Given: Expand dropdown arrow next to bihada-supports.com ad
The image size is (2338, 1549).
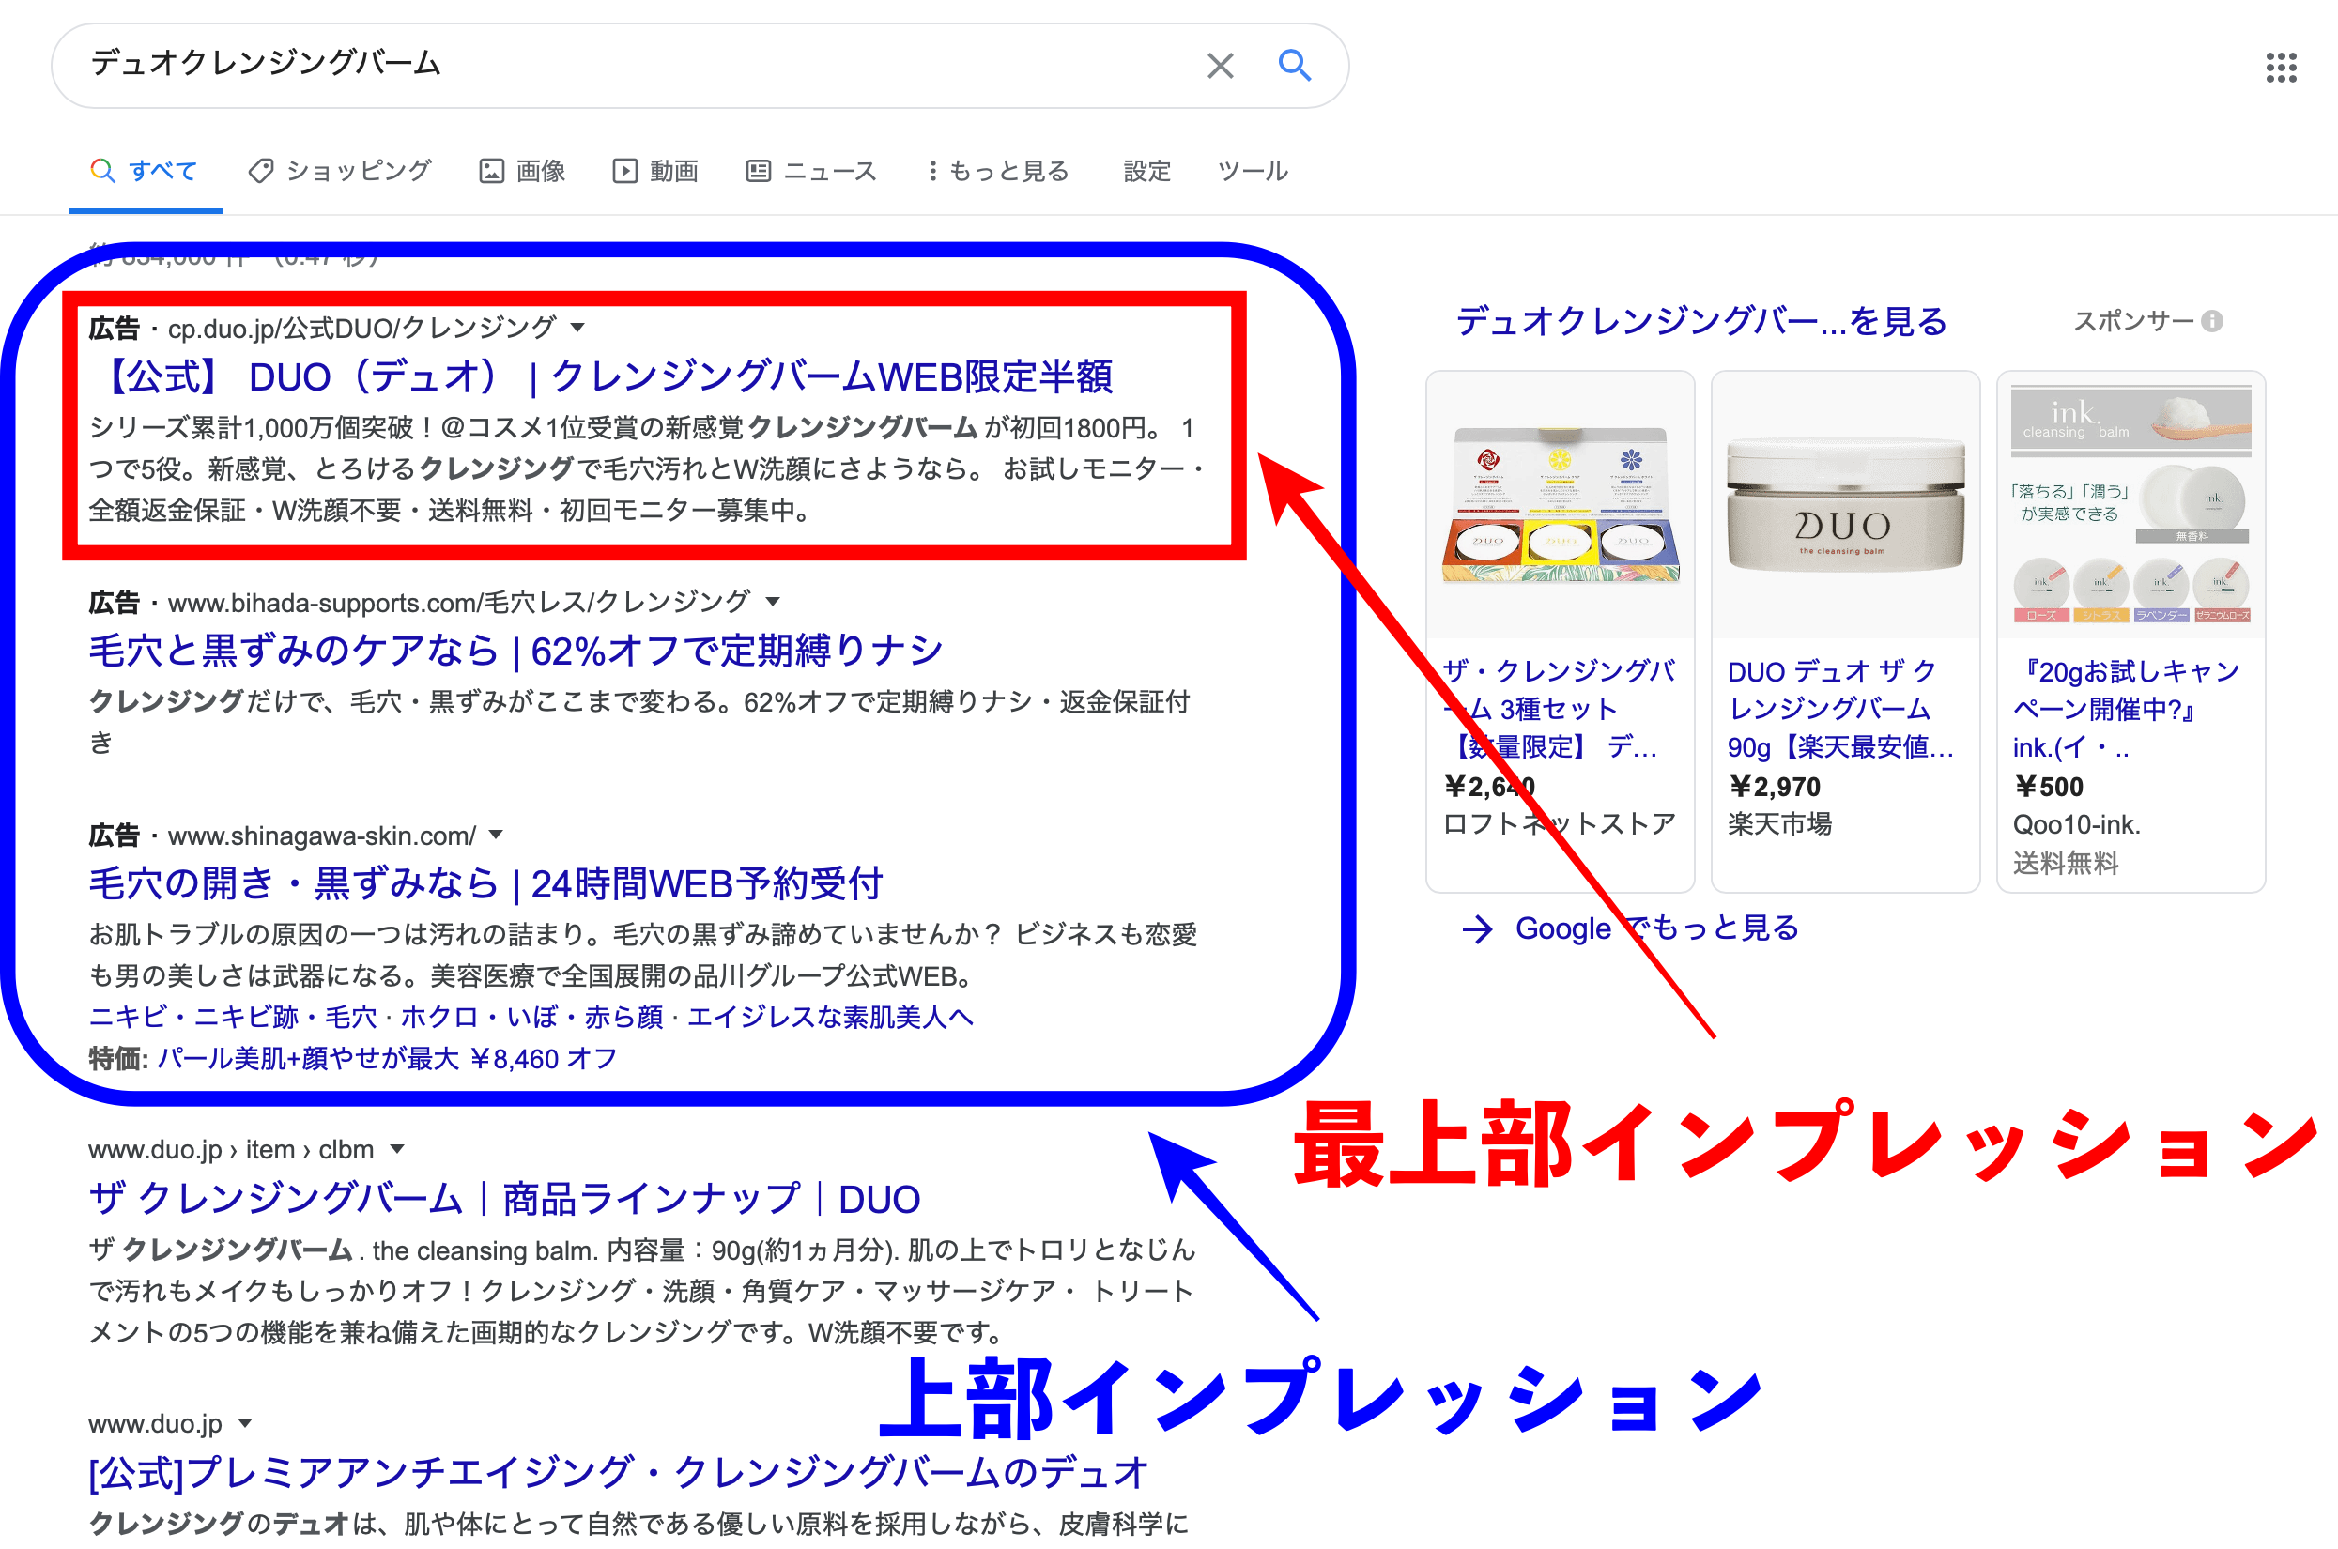Looking at the screenshot, I should coord(774,601).
